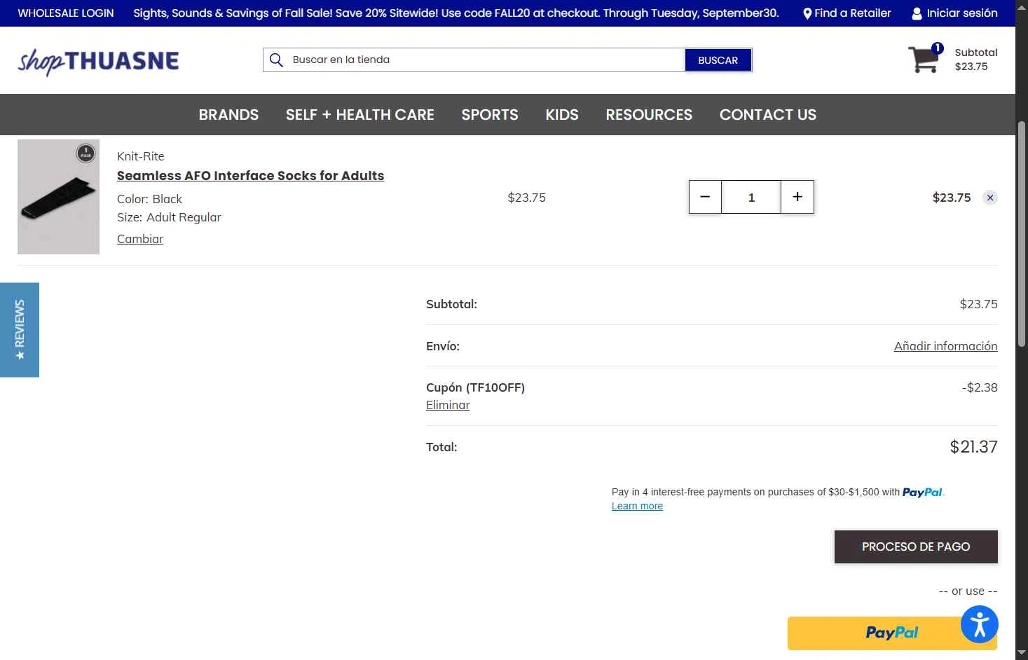This screenshot has width=1028, height=660.
Task: Click the Iniciar sesión link
Action: coord(954,13)
